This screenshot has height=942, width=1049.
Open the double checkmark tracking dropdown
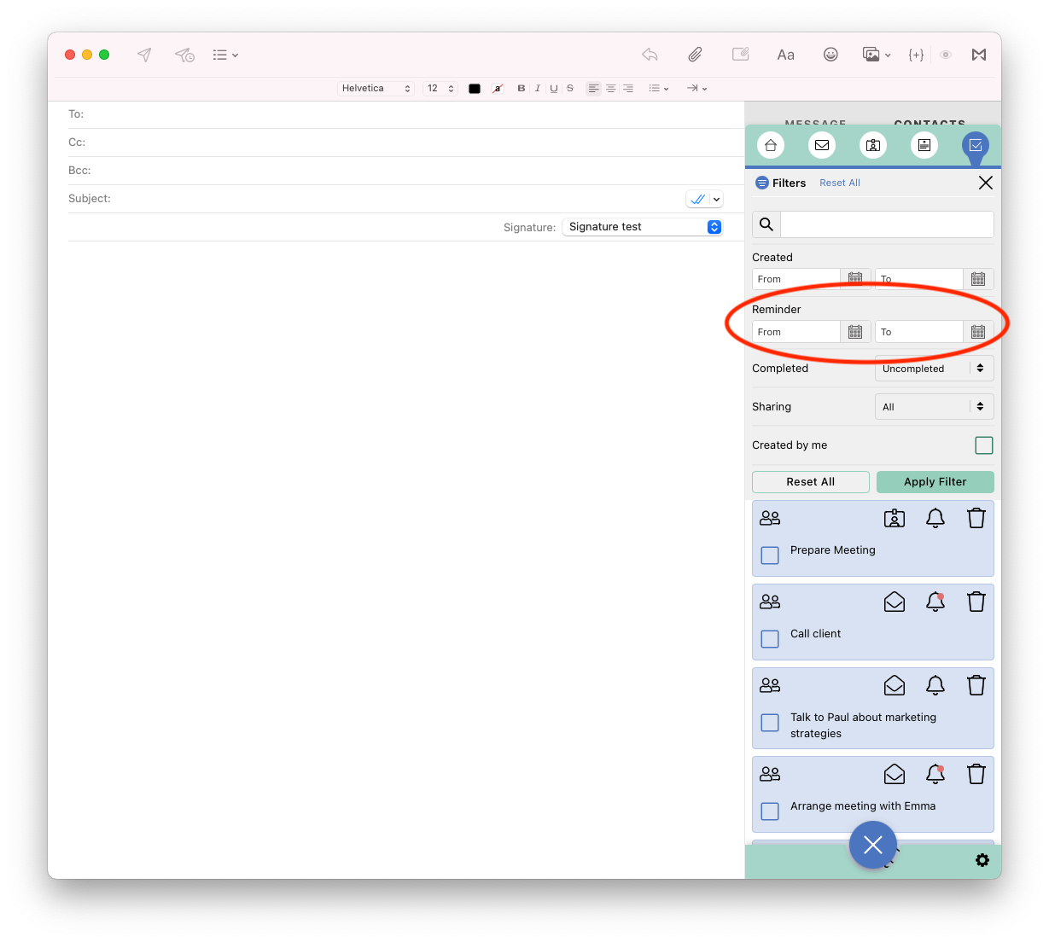[x=705, y=199]
